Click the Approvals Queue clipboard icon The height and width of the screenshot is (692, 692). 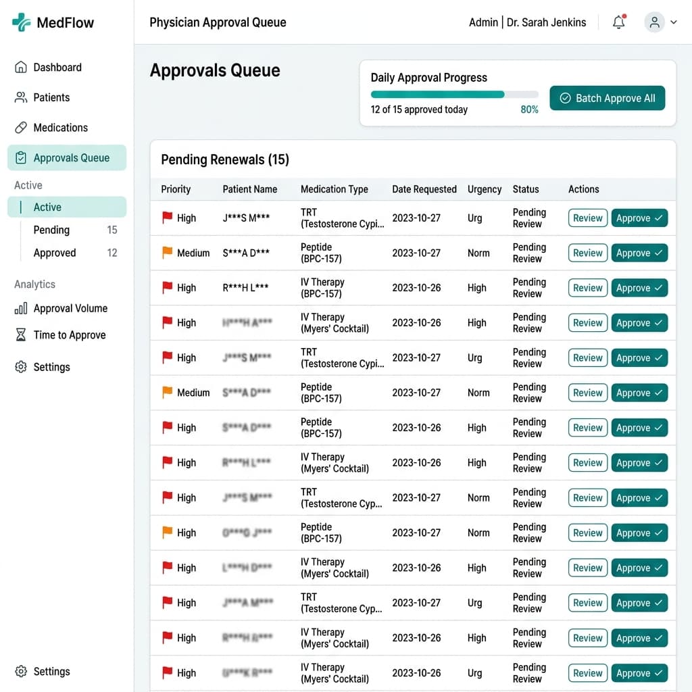tap(21, 157)
